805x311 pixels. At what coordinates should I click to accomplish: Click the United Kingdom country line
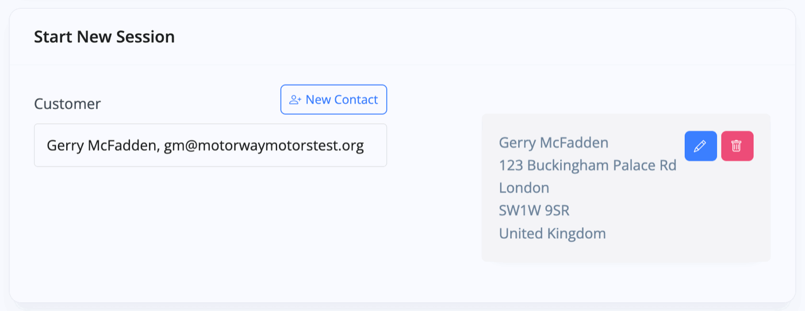[x=553, y=234]
